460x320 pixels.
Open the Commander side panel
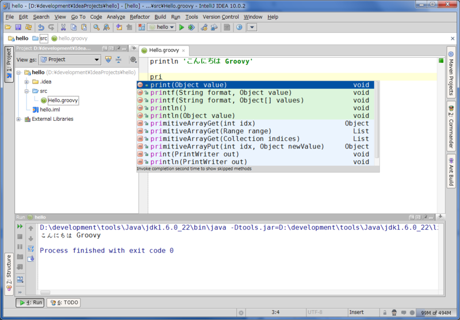451,127
